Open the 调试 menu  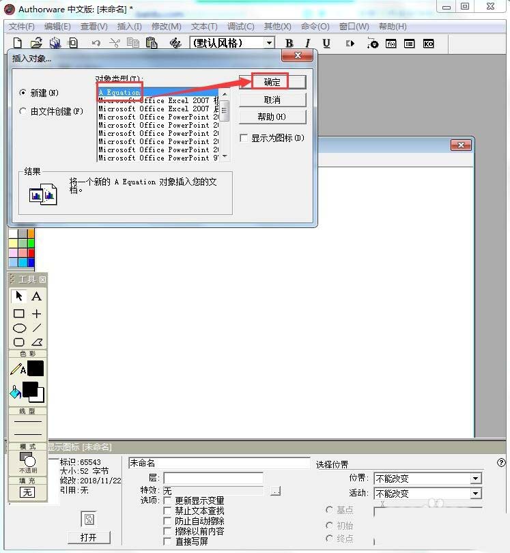(240, 27)
